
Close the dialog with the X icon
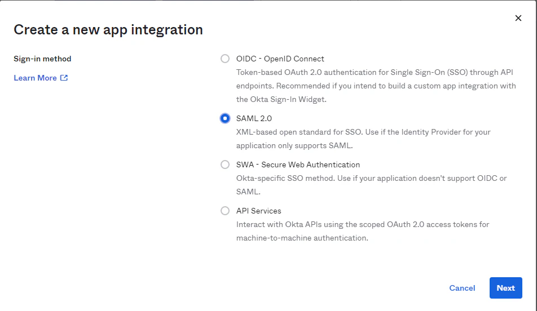[x=518, y=18]
